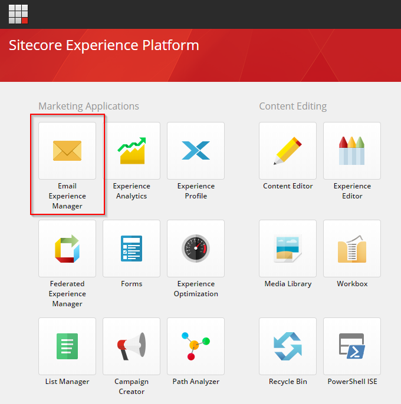
Task: Click the Experience Editor label text
Action: point(352,191)
